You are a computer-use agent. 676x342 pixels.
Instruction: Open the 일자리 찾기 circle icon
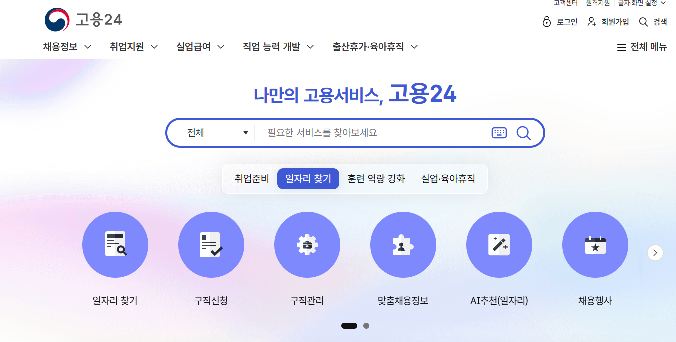[115, 245]
